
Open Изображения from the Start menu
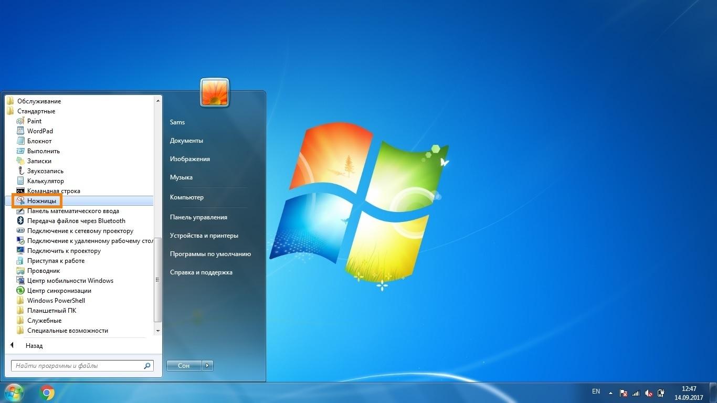pyautogui.click(x=190, y=159)
